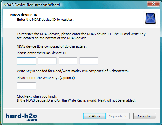Click the 'To register the NDAS device' paragraph

[x=81, y=36]
